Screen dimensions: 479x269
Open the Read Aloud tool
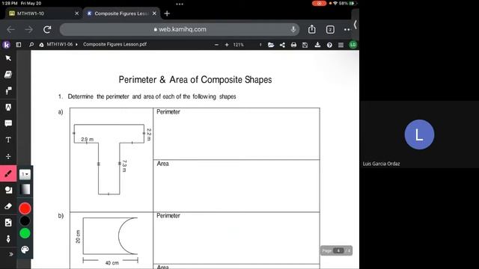[8, 90]
